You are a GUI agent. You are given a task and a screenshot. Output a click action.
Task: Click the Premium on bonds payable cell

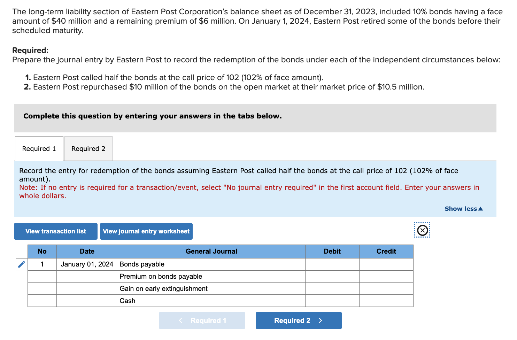pos(211,276)
